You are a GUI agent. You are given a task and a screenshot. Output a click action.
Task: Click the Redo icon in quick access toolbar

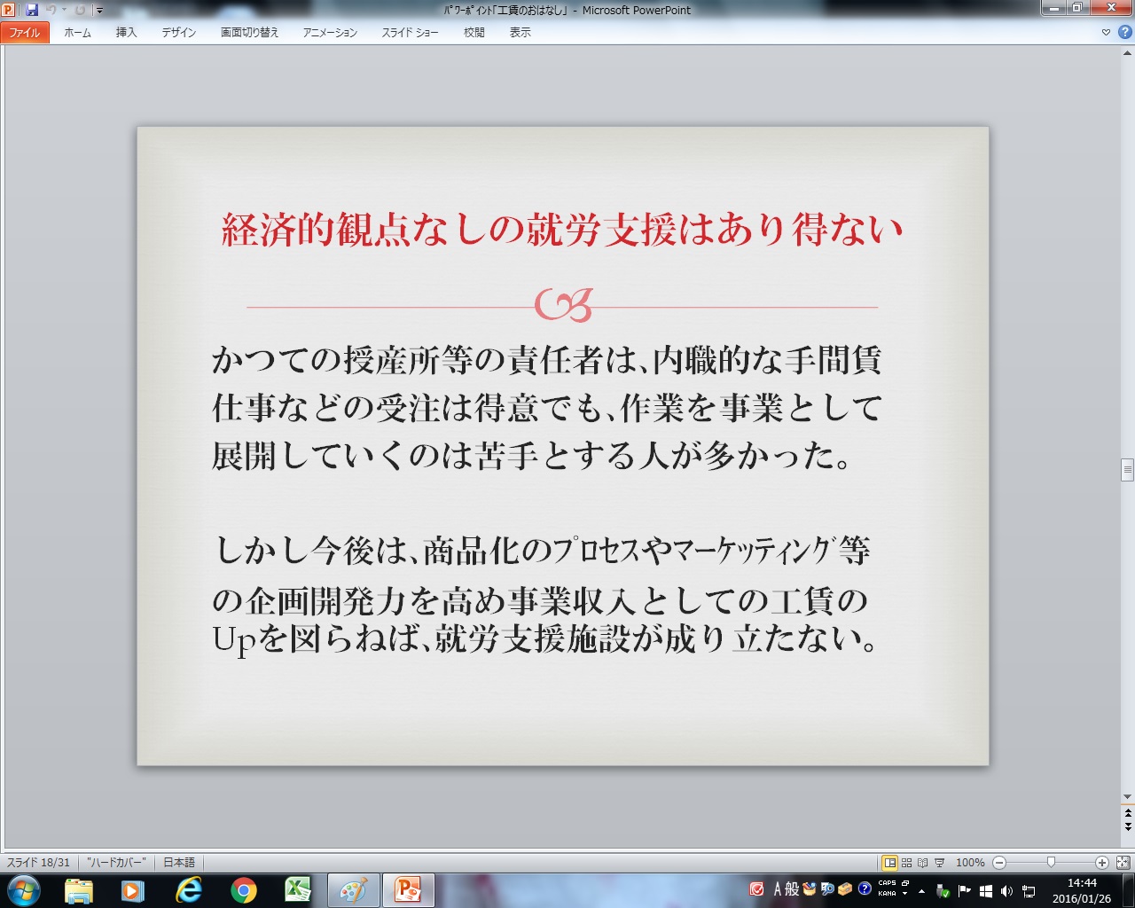[x=80, y=10]
